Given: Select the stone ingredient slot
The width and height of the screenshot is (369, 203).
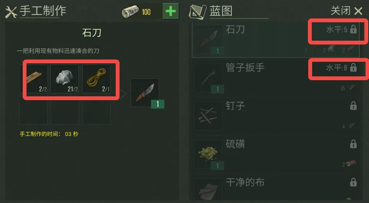Looking at the screenshot, I should [65, 79].
